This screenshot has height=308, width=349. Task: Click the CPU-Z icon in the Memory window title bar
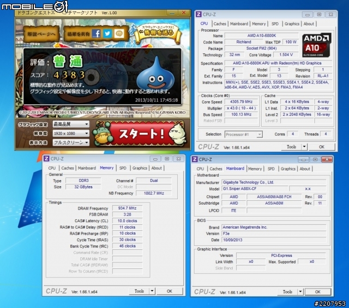click(x=46, y=158)
